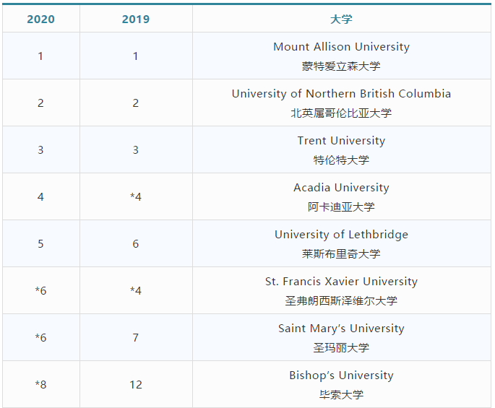Select the Chinese name 北英属哥伦比亚大学
Screen dimensions: 495x408
[341, 113]
